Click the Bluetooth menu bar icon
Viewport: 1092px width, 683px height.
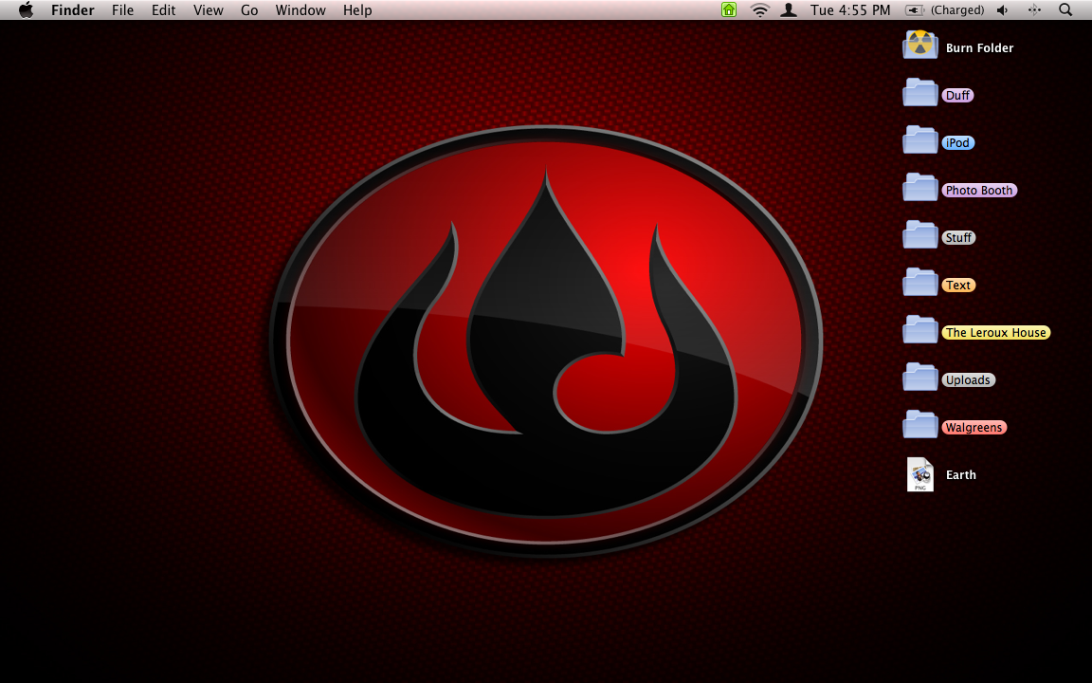coord(1034,9)
